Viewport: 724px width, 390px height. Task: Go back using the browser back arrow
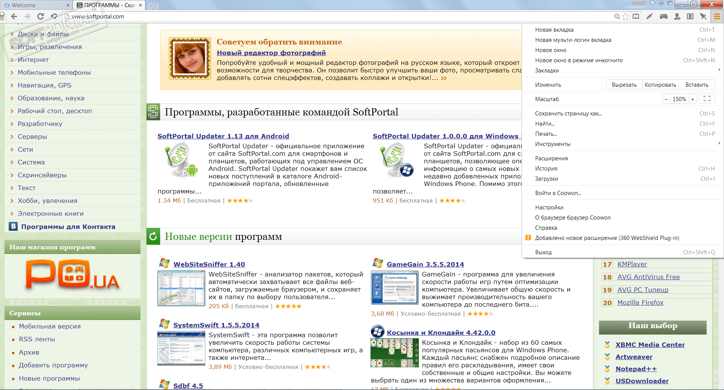click(14, 16)
